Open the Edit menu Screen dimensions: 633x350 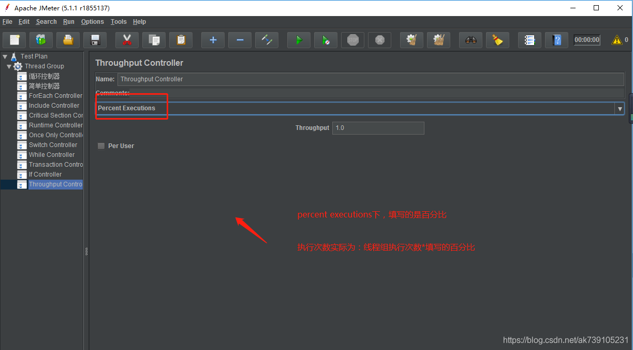point(24,22)
